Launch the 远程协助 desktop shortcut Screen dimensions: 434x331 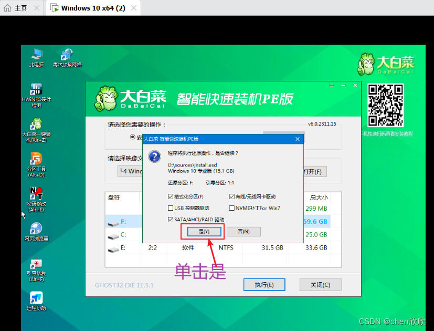tap(36, 302)
